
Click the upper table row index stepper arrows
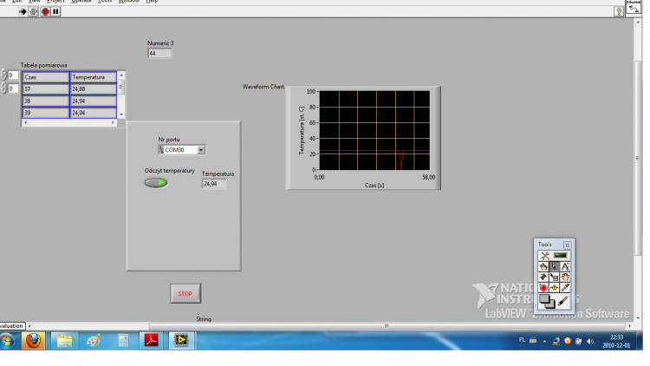[x=3, y=75]
